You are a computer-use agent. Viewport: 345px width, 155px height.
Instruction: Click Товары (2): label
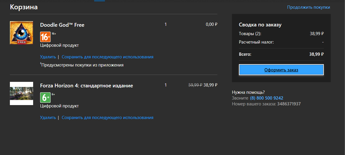(x=250, y=34)
